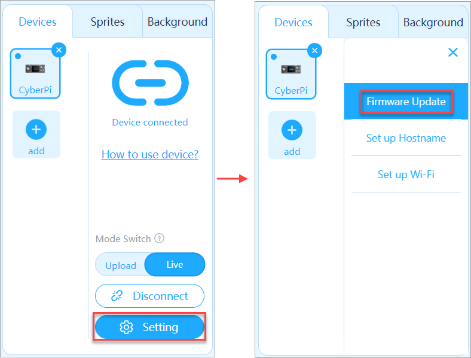
Task: Open the Sprites tab in left panel
Action: click(108, 22)
